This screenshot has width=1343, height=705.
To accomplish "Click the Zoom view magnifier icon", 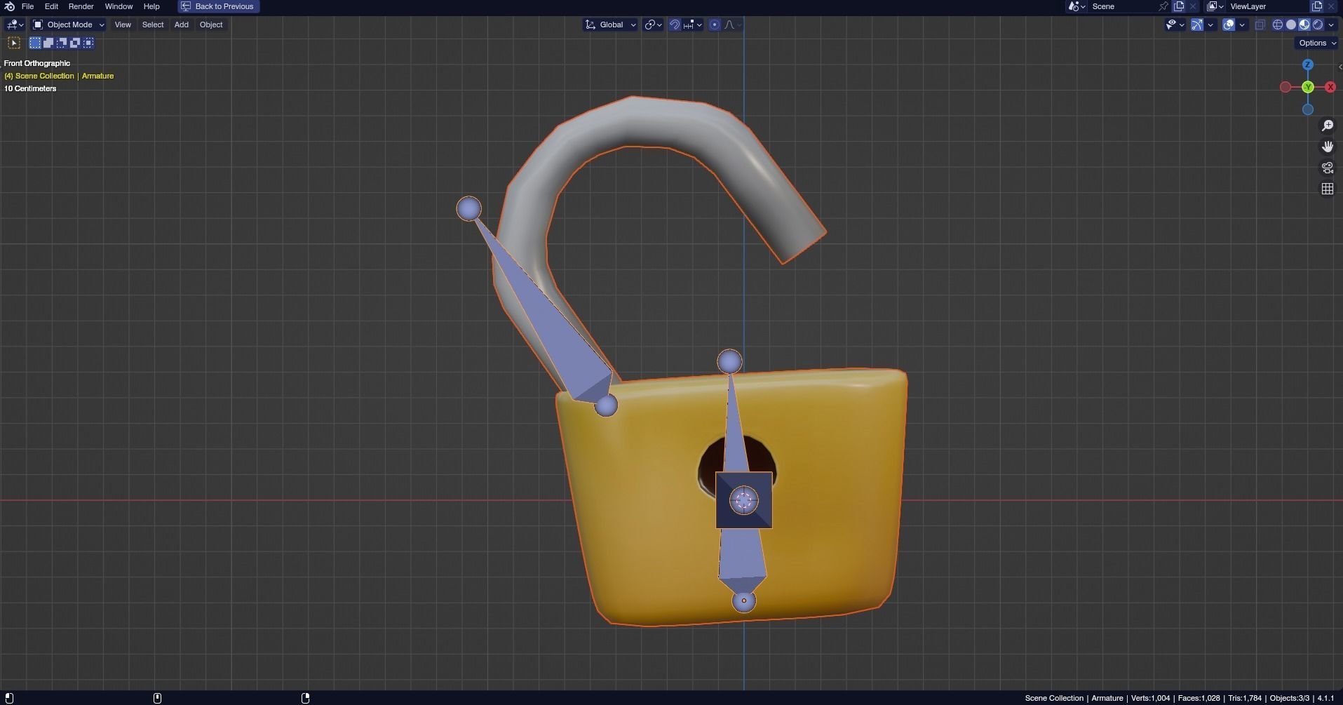I will click(1328, 126).
